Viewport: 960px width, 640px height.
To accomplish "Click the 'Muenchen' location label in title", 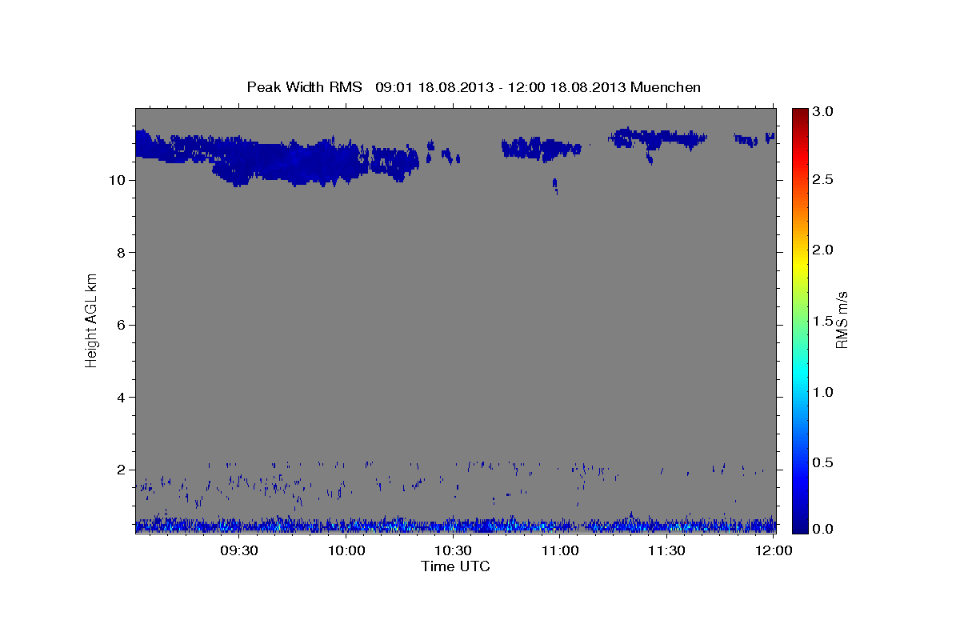I will click(666, 86).
